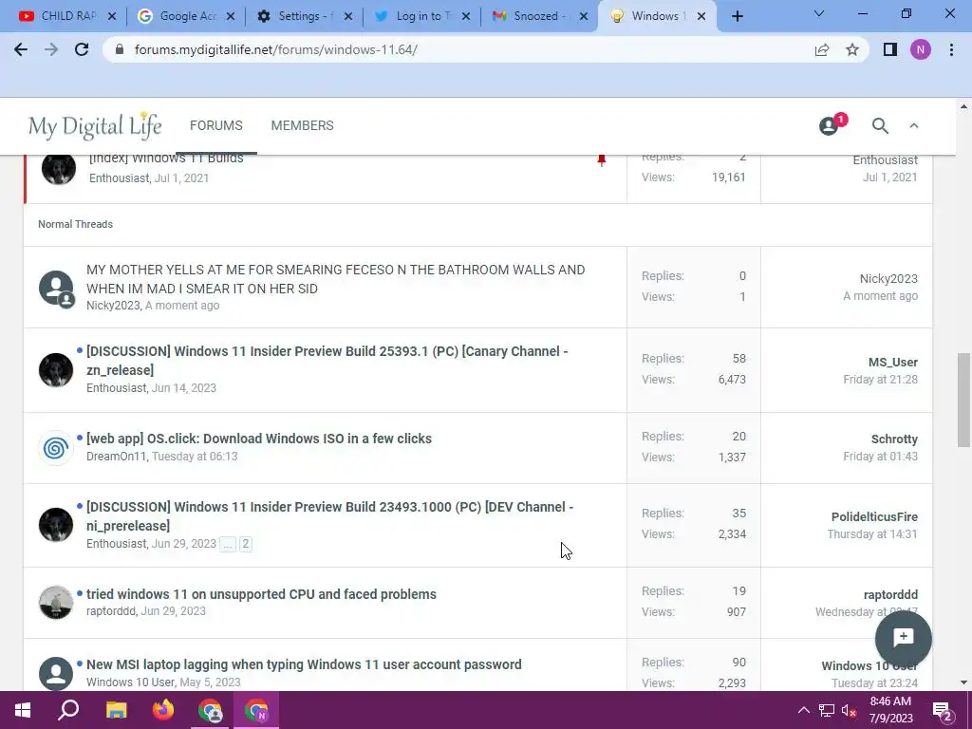Screen dimensions: 972x729
Task: Open the Friday at 21:28 last post link
Action: click(880, 380)
